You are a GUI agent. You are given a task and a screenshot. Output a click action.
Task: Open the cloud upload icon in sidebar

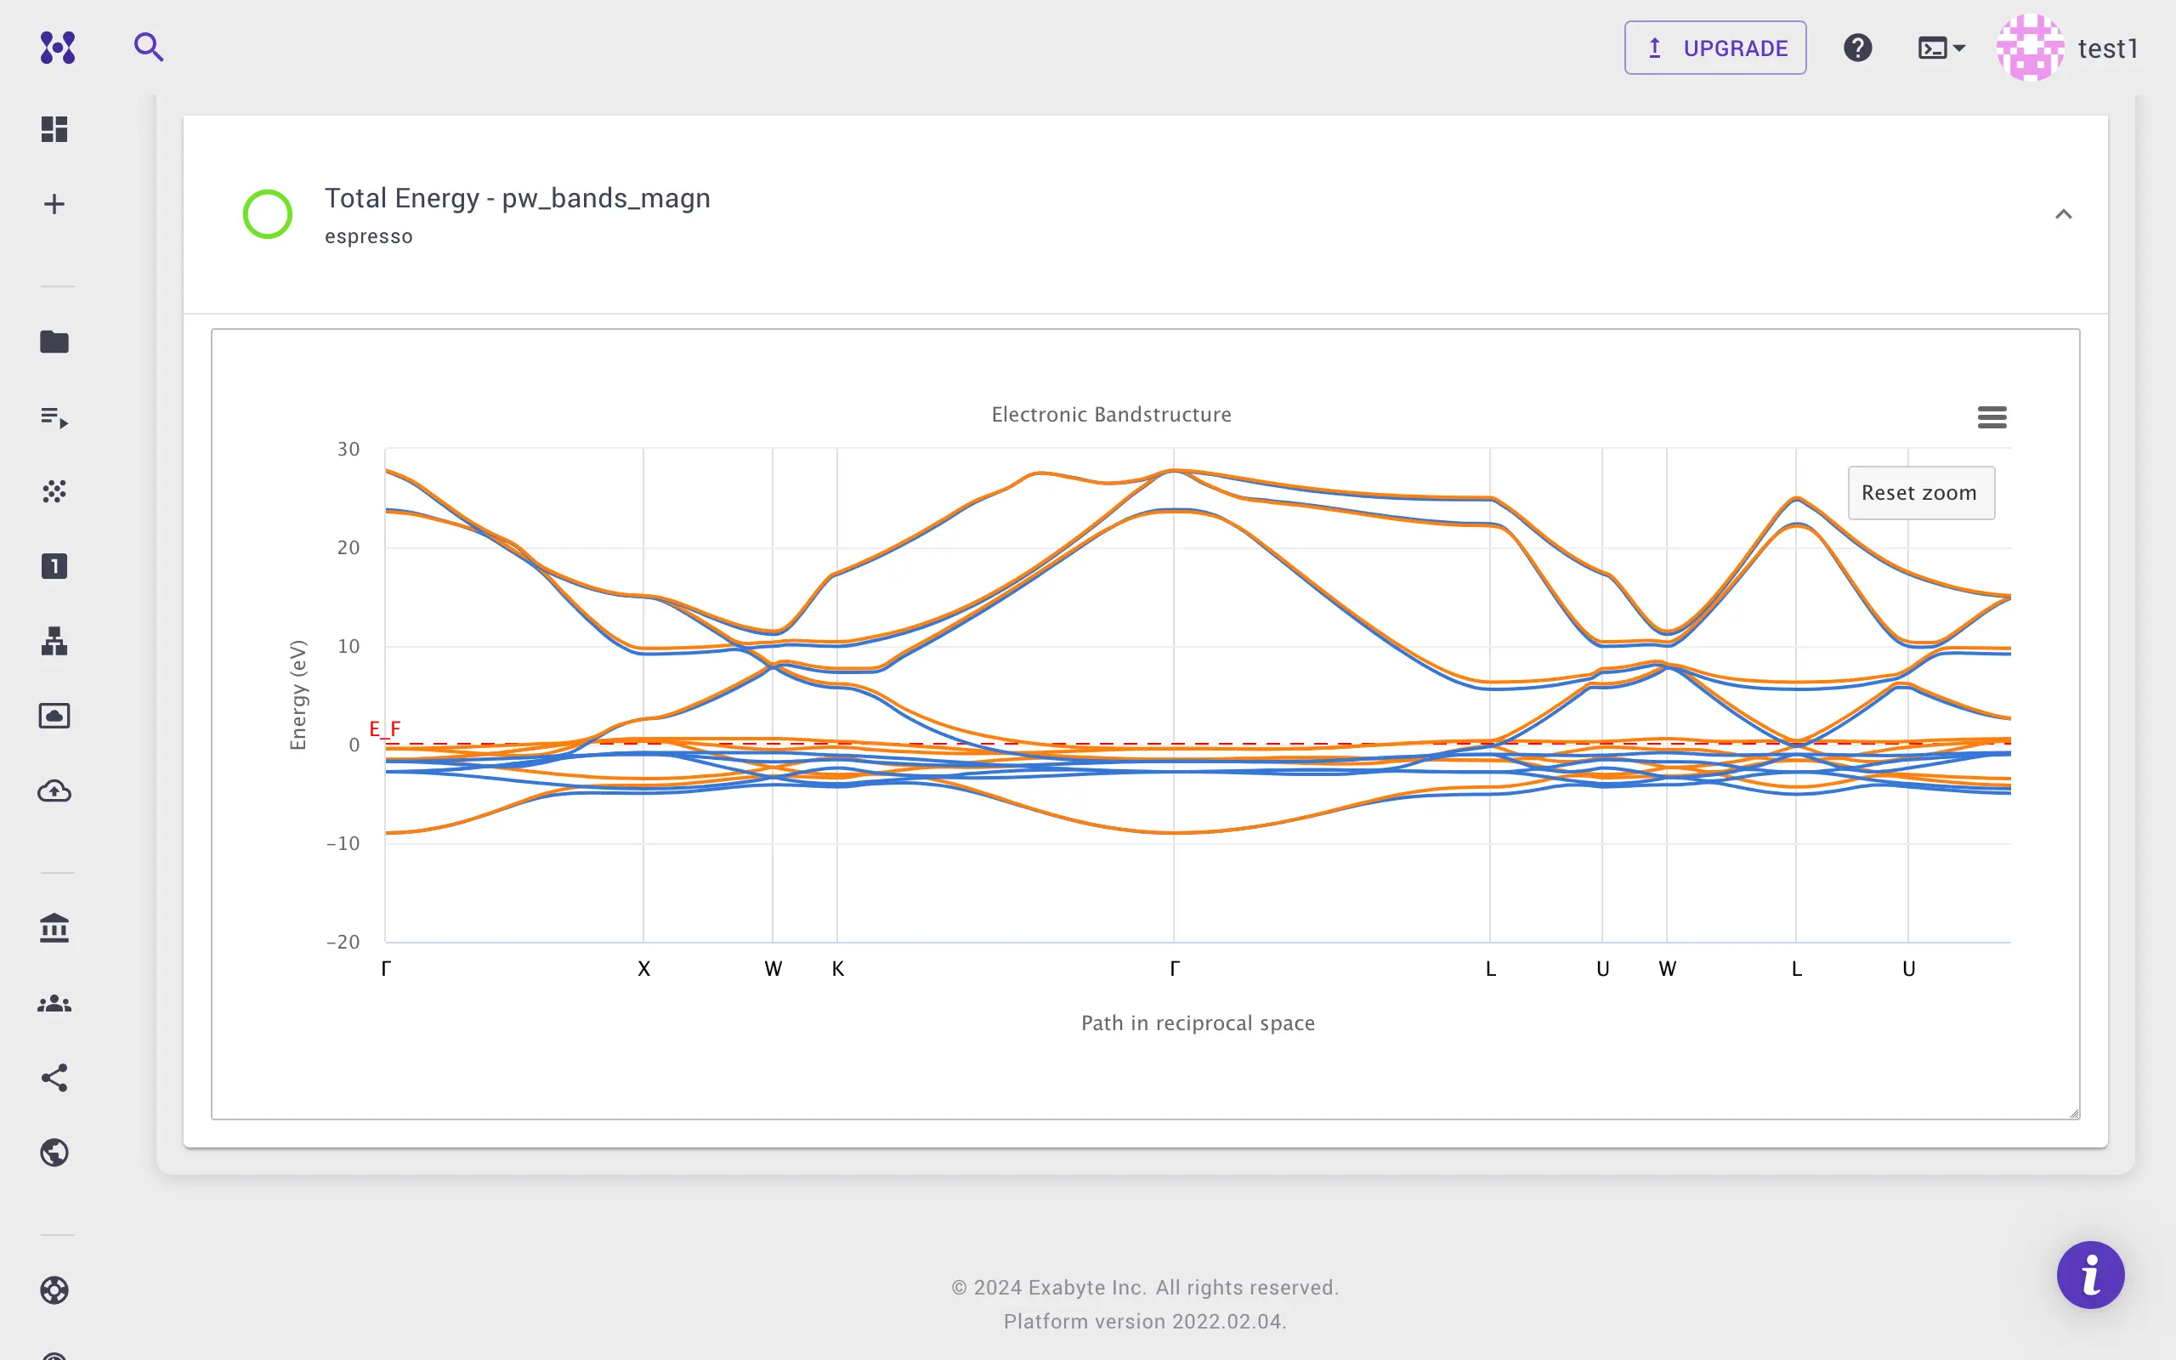point(55,790)
